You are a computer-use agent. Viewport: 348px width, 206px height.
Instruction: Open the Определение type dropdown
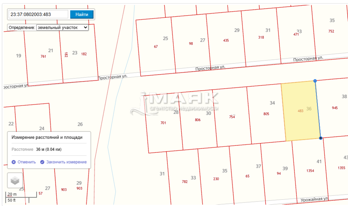(62, 27)
